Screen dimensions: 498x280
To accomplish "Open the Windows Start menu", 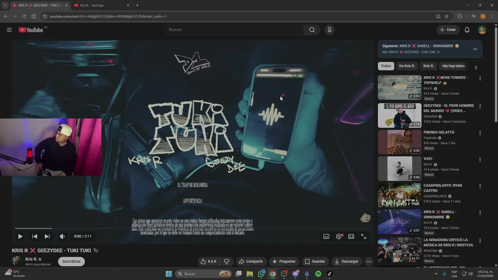I will pos(169,274).
